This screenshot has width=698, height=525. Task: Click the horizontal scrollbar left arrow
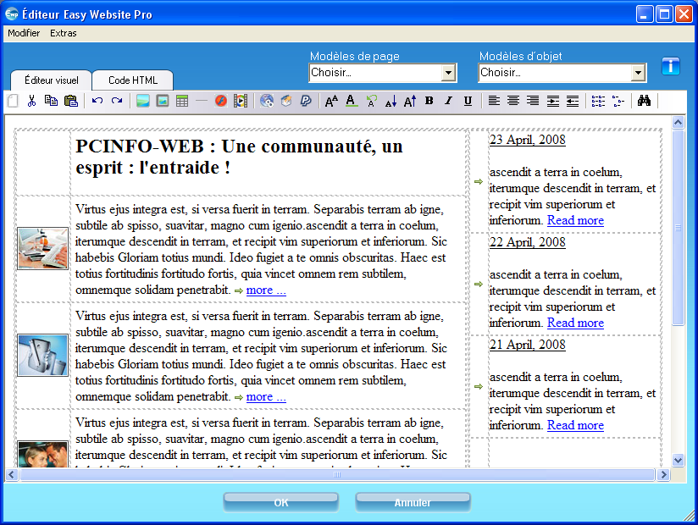pos(12,475)
